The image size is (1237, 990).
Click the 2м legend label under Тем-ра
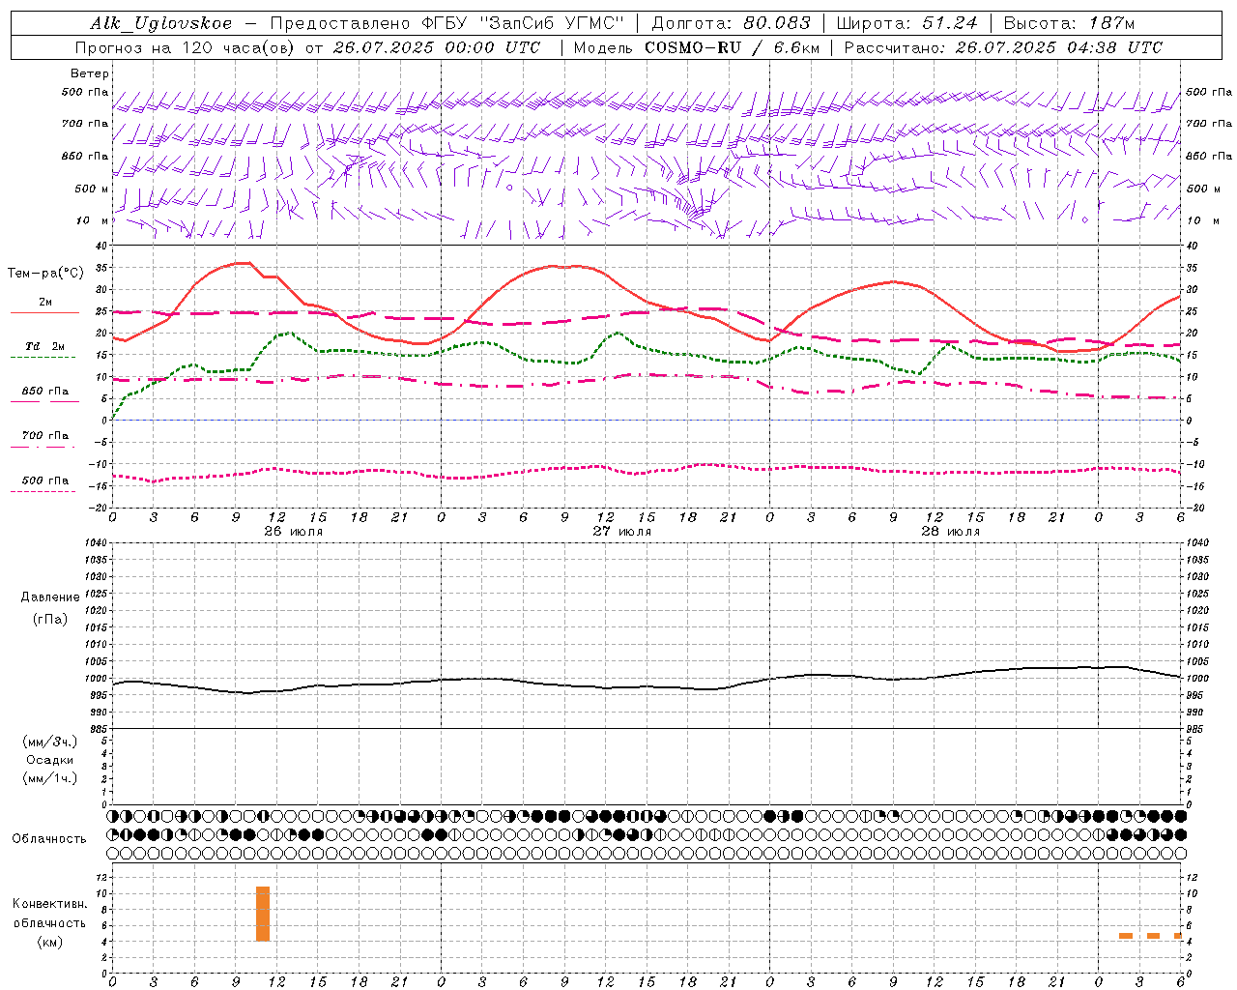(45, 303)
